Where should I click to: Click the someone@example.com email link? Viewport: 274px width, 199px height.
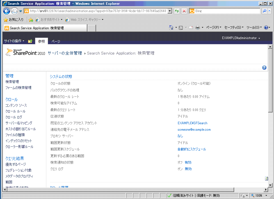pos(194,130)
